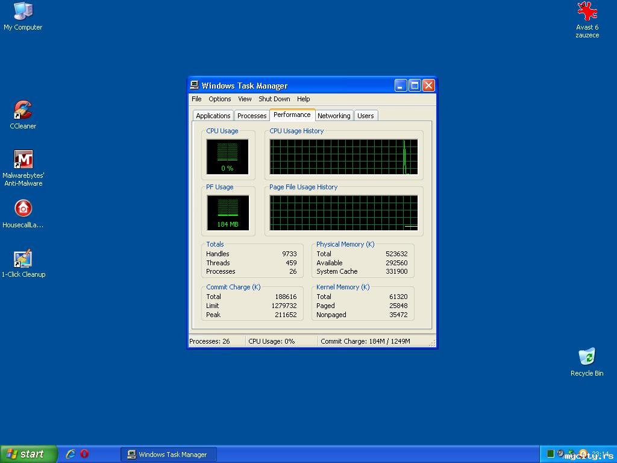This screenshot has width=617, height=463.
Task: Open the Shut Down menu
Action: tap(274, 99)
